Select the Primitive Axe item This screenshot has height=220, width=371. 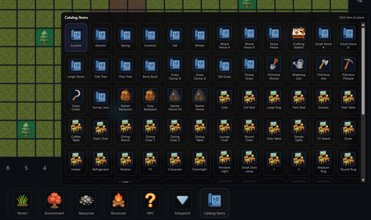[323, 68]
